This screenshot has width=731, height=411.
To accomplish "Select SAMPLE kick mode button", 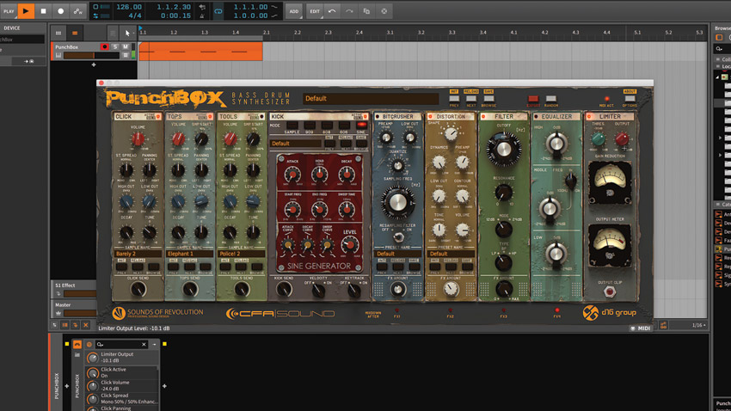I will [x=292, y=126].
